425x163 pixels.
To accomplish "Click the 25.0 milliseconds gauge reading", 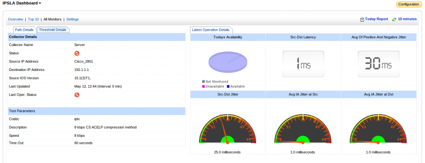I will tap(227, 152).
